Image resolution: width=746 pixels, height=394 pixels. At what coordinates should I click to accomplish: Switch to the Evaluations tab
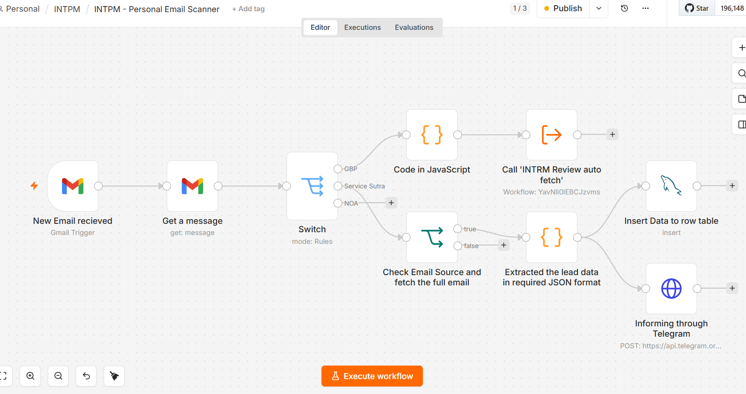tap(414, 28)
